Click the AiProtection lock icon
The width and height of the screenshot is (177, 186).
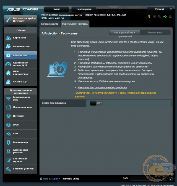coord(8,55)
